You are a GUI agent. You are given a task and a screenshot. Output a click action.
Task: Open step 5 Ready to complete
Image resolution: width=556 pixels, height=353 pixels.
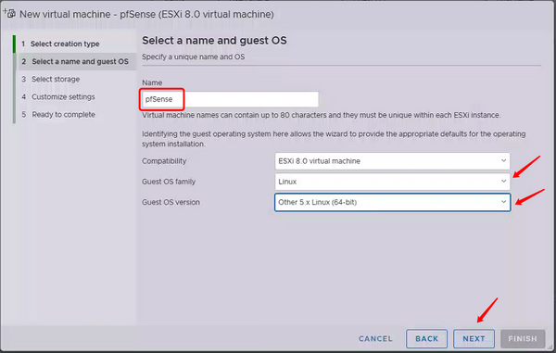pyautogui.click(x=58, y=115)
